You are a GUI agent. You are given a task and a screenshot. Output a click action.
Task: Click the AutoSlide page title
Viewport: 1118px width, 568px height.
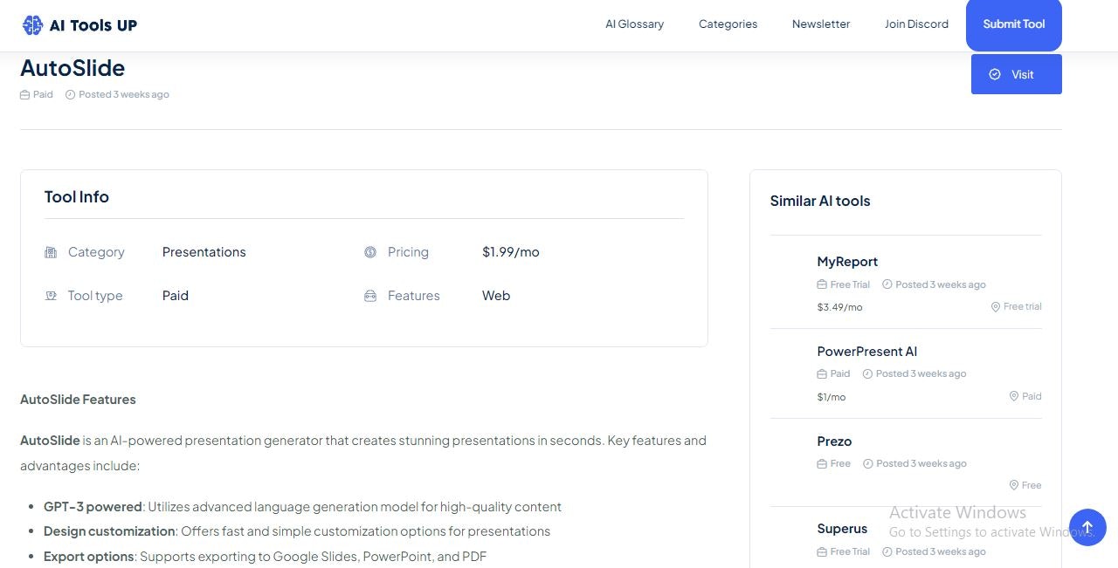point(72,68)
